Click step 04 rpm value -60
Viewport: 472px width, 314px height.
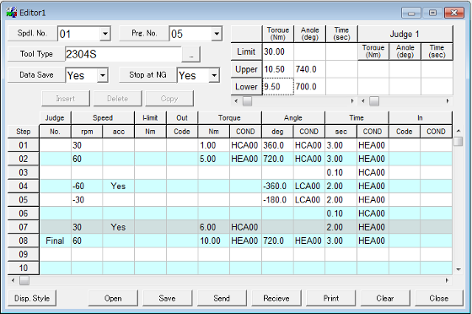click(x=87, y=186)
